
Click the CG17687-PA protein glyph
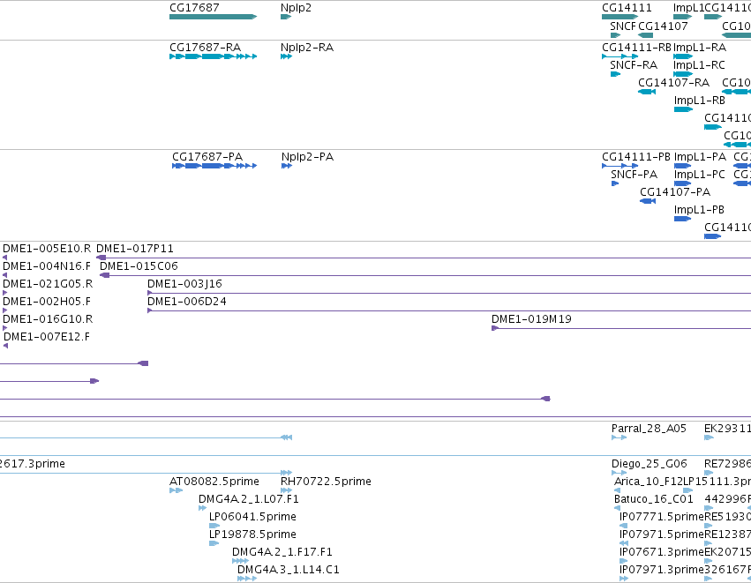click(214, 166)
